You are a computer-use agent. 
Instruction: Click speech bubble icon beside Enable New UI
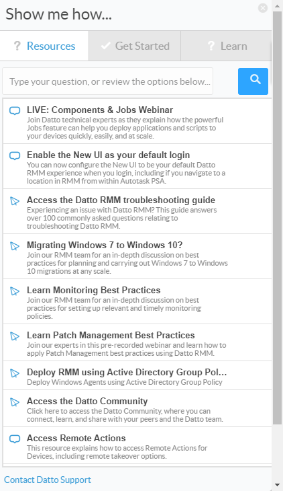[x=15, y=155]
